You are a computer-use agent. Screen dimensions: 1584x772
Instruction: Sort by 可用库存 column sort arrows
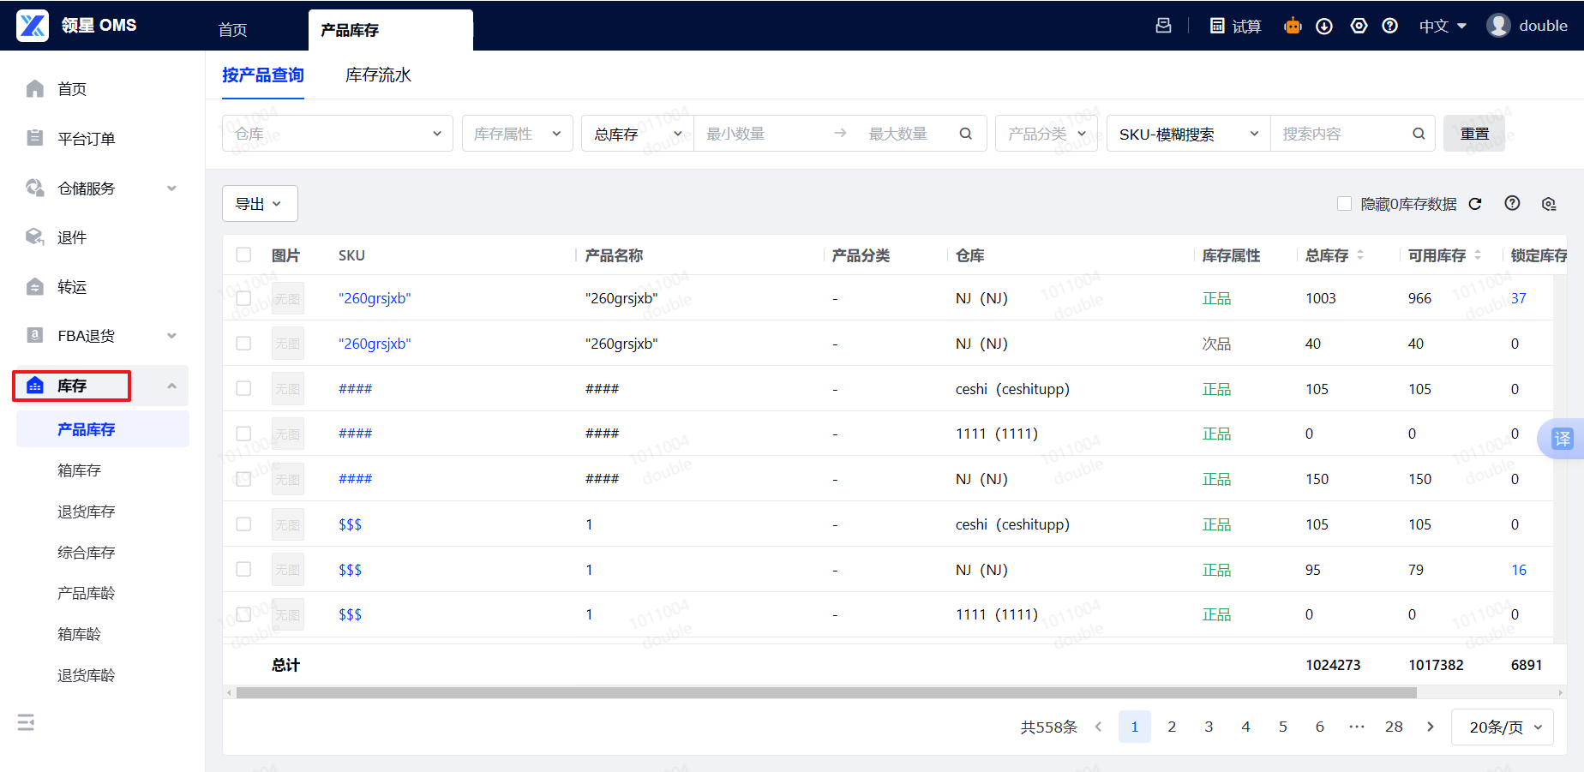(x=1478, y=255)
